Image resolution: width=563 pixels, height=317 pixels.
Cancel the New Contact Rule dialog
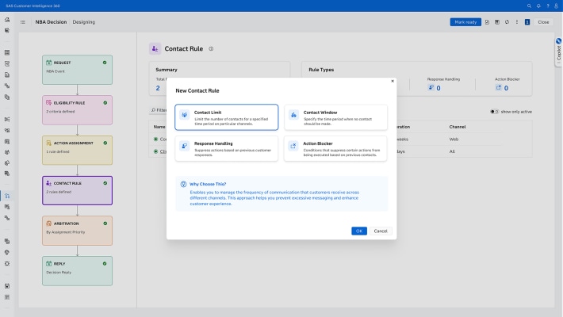(380, 231)
